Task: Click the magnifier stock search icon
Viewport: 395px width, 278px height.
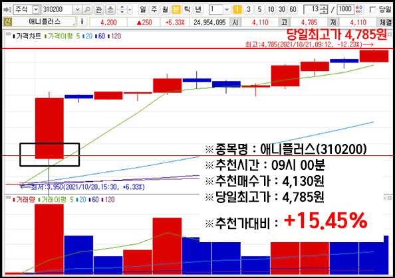Action: (87, 9)
